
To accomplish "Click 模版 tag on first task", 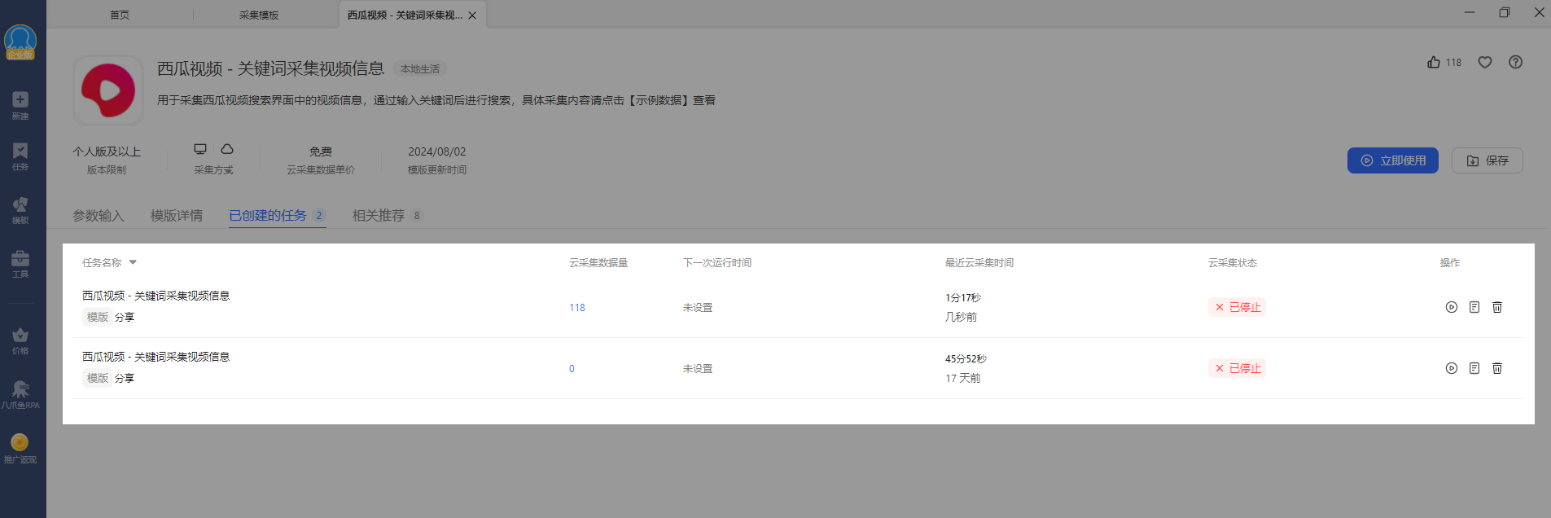I will coord(98,317).
